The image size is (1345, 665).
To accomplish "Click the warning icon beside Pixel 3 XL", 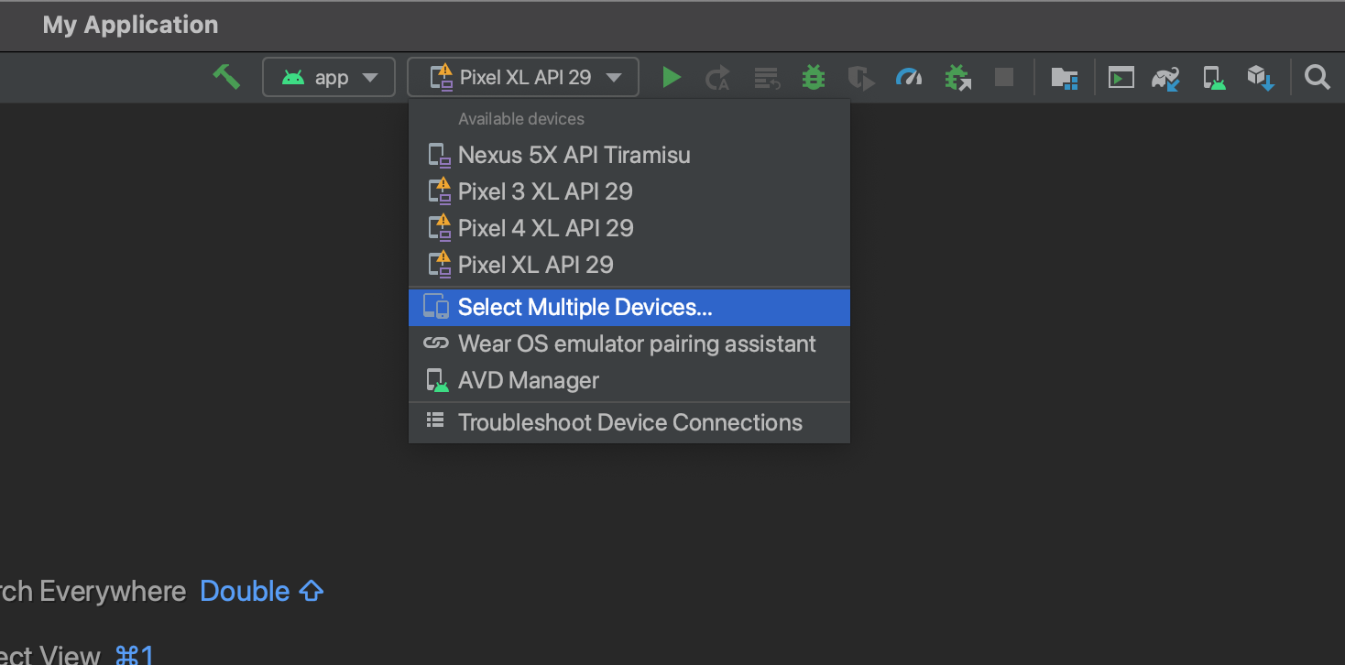I will [x=440, y=191].
